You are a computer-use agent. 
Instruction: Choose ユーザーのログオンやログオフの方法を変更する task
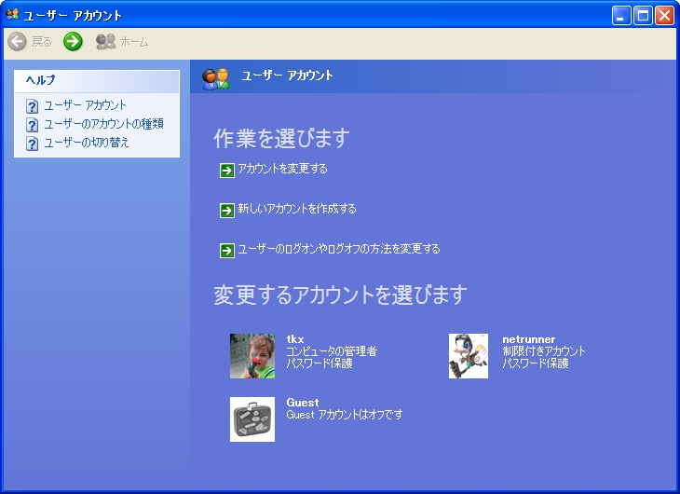339,249
